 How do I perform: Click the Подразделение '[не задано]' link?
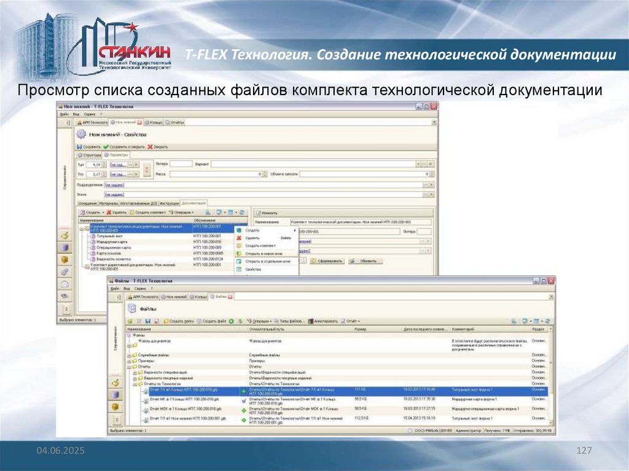click(x=114, y=185)
